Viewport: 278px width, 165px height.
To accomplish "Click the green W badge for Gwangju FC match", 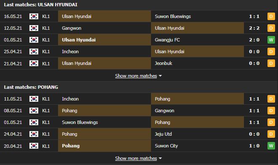I will 271,40.
